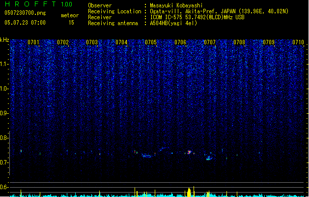Select the file name 0507230700.png
Viewport: 309px width, 197px height.
click(x=25, y=13)
